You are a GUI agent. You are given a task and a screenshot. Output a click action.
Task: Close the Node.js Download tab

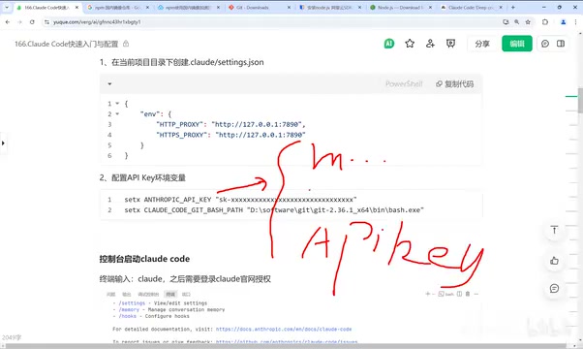click(x=430, y=8)
